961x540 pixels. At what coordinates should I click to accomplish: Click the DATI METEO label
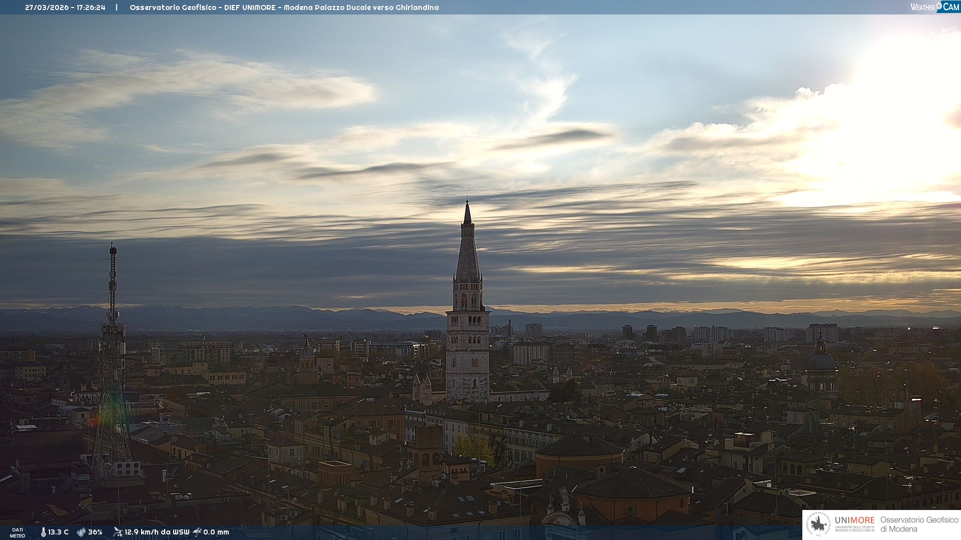18,532
